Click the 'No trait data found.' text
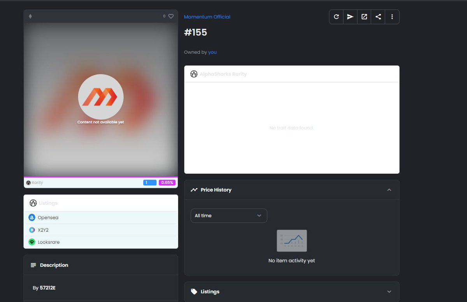Screen dimensions: 467x302 [x=292, y=128]
